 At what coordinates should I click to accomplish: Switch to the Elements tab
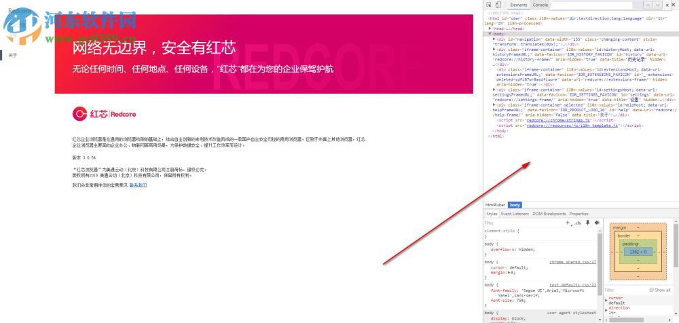click(x=518, y=5)
